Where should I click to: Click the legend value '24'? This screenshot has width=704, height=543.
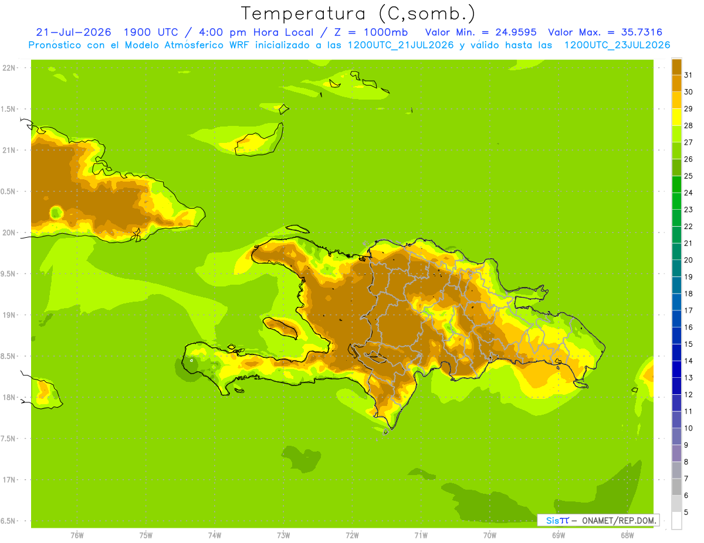[688, 193]
